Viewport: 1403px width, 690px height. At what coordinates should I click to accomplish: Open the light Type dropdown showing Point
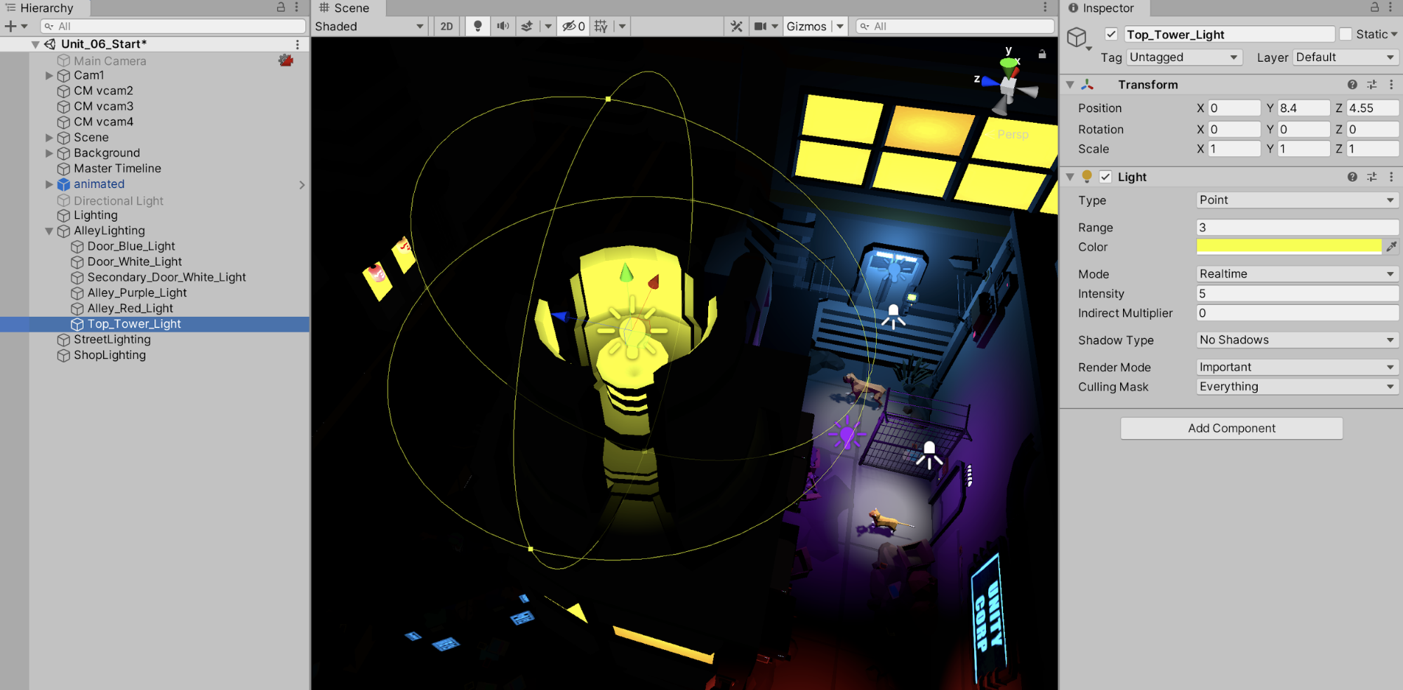(x=1297, y=201)
